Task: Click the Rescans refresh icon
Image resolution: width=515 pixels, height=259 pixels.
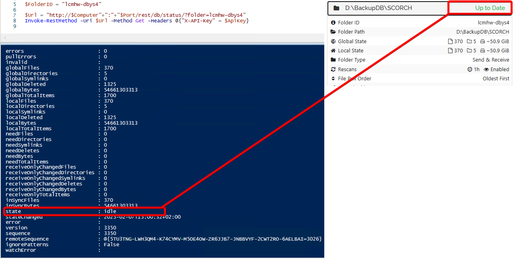Action: coord(333,69)
